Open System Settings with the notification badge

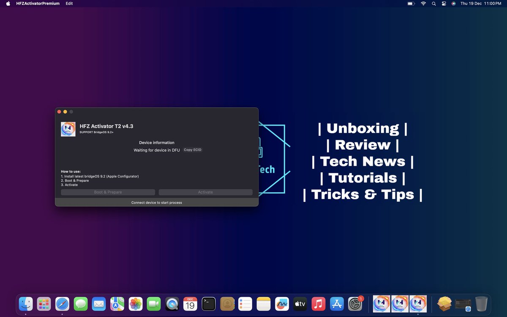355,303
